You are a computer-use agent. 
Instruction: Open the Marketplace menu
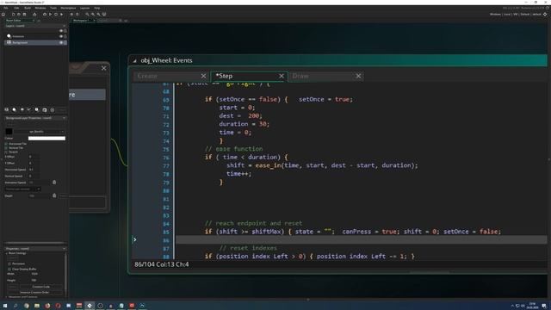[x=68, y=8]
